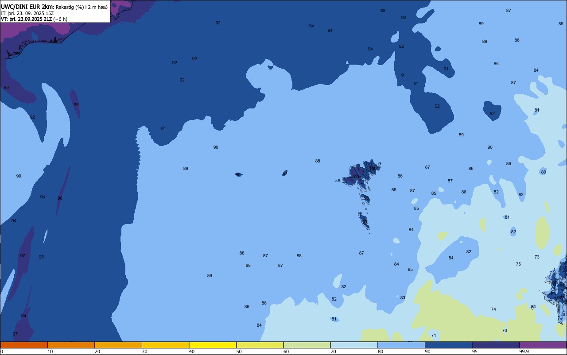
Task: Click the humidity value 73 on the map
Action: [537, 257]
